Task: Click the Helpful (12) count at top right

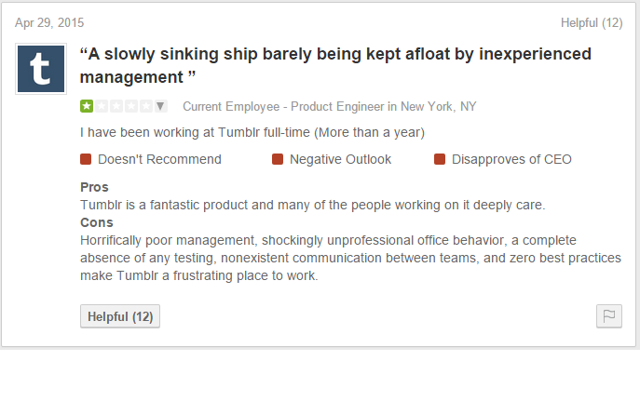Action: (592, 22)
